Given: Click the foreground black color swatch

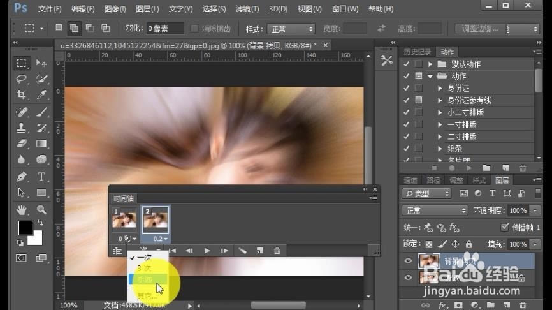Looking at the screenshot, I should 25,228.
